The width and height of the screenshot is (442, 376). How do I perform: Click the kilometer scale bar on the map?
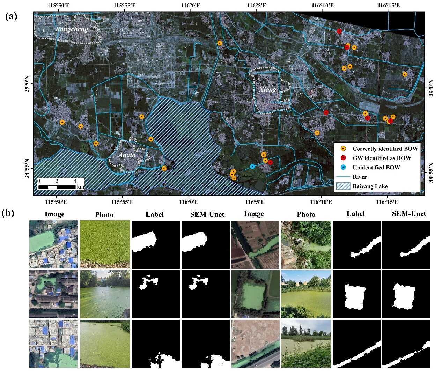click(x=57, y=187)
